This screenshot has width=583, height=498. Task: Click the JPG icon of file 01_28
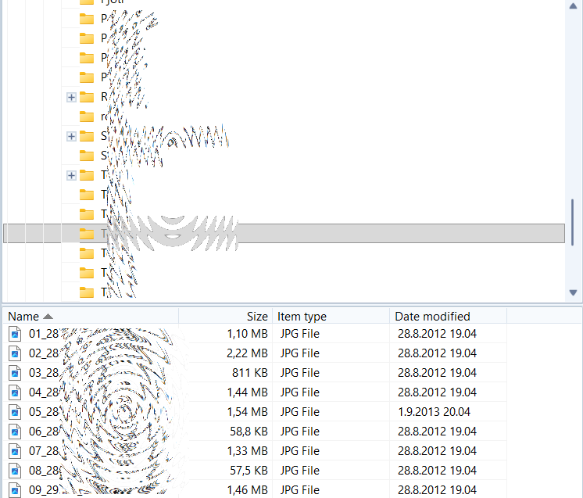(16, 334)
